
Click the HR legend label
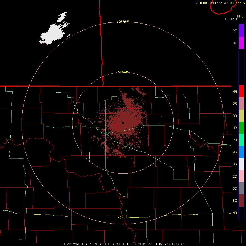point(235,128)
